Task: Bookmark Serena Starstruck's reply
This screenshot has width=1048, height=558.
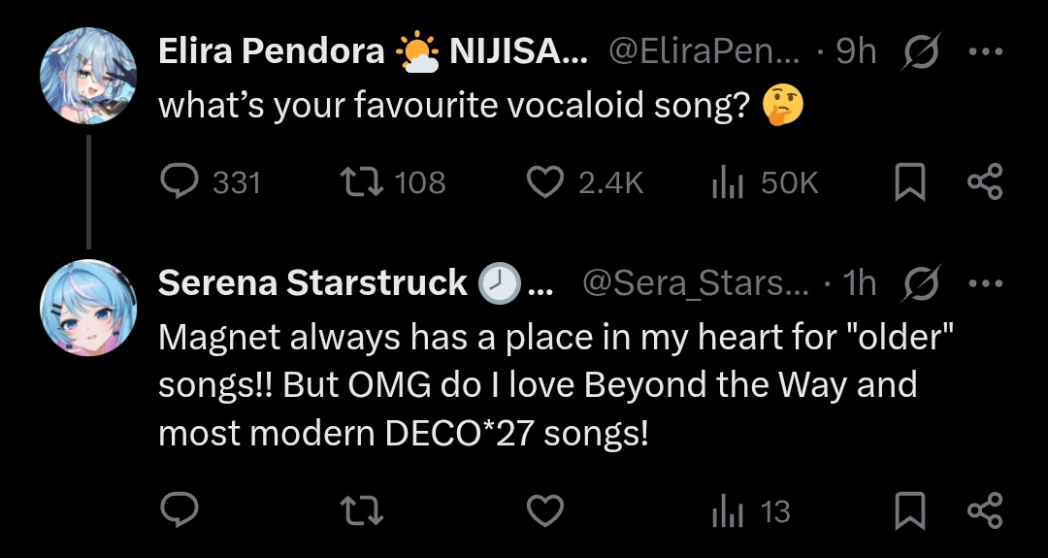Action: click(908, 510)
